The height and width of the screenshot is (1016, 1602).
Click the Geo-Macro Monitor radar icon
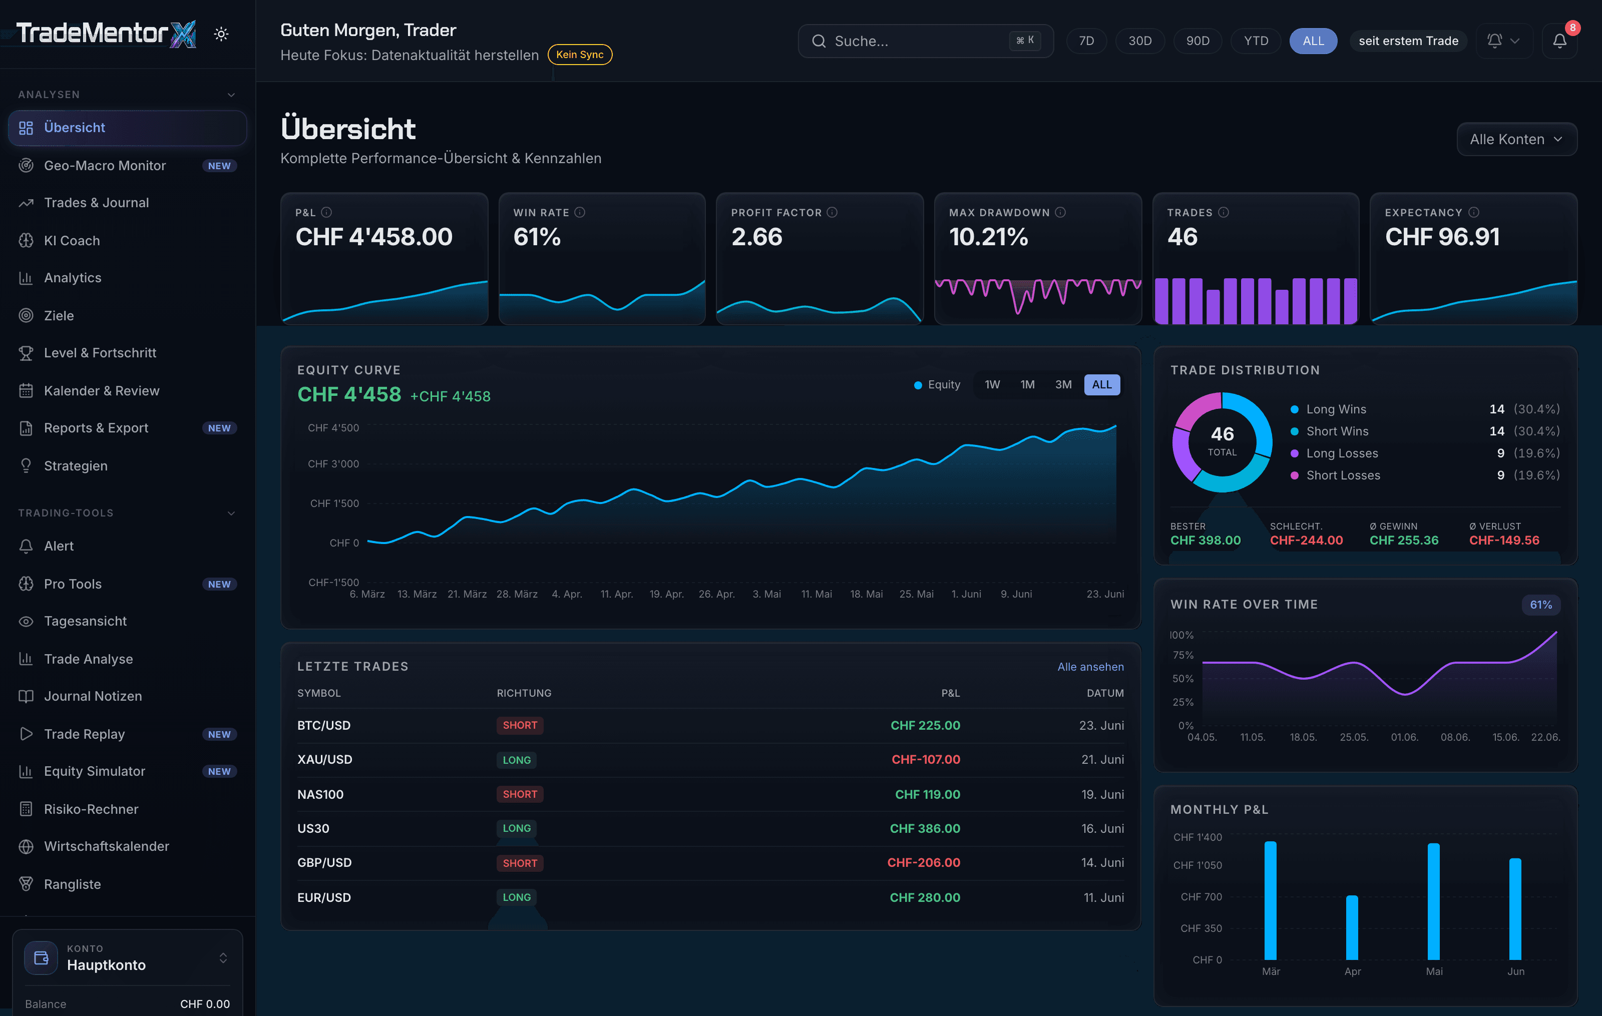[26, 166]
